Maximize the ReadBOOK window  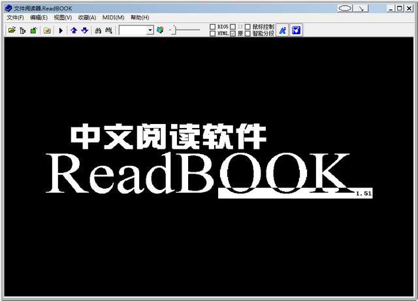pos(400,8)
